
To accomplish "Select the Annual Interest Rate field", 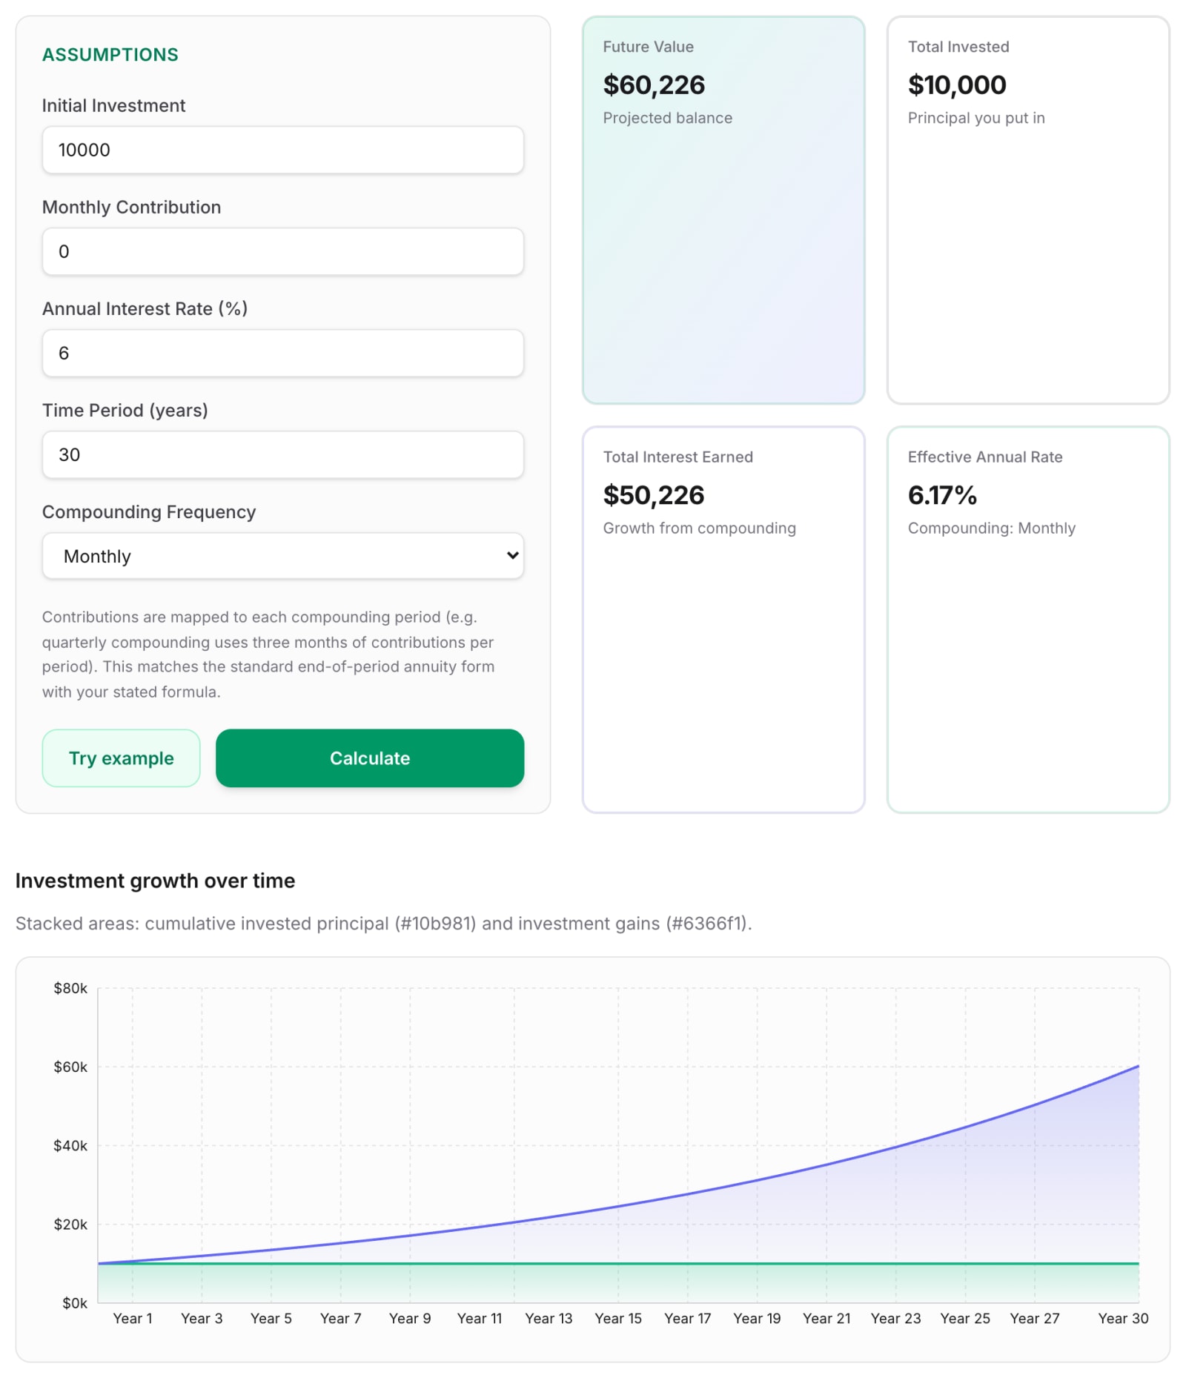I will click(282, 353).
